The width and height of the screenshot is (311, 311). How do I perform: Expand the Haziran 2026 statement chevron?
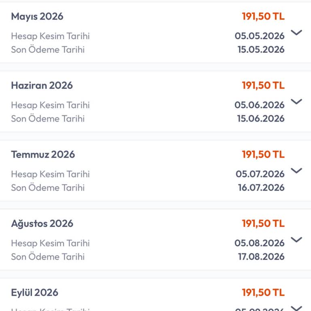tap(296, 102)
